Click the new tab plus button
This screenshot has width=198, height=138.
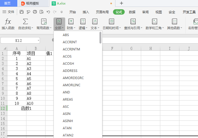click(x=121, y=3)
